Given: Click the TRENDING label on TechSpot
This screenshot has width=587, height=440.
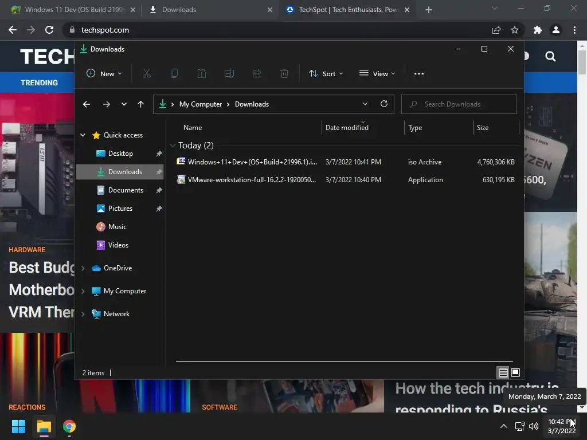Looking at the screenshot, I should point(40,82).
